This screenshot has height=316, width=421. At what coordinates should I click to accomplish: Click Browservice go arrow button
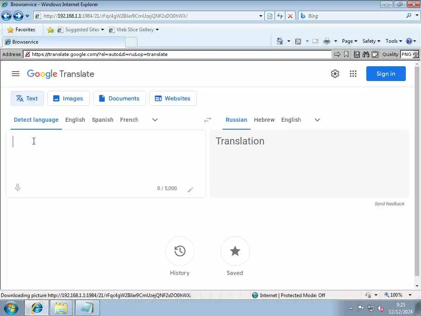point(337,54)
